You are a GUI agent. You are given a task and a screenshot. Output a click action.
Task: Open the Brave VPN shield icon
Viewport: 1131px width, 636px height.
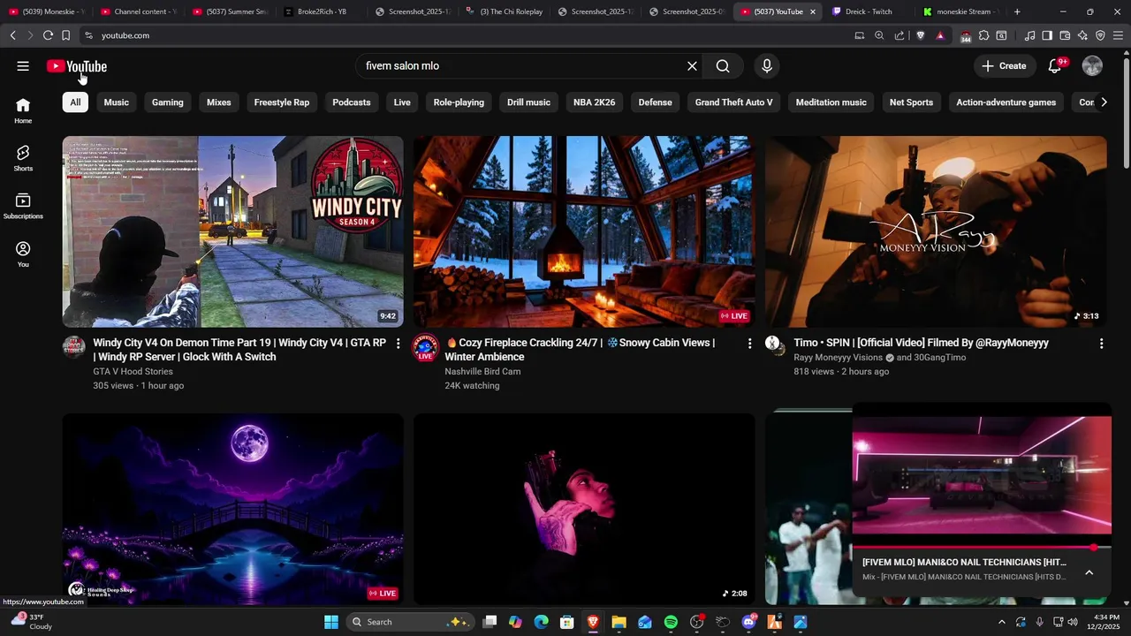(x=1100, y=35)
